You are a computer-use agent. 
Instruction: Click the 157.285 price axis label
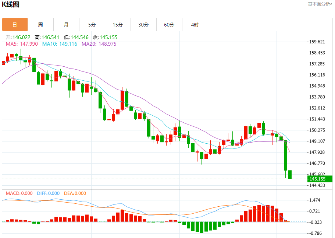point(317,64)
